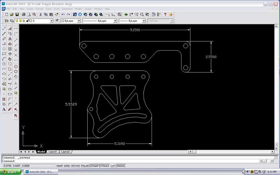This screenshot has width=280, height=175.
Task: Click the Undo arrow icon
Action: [63, 15]
